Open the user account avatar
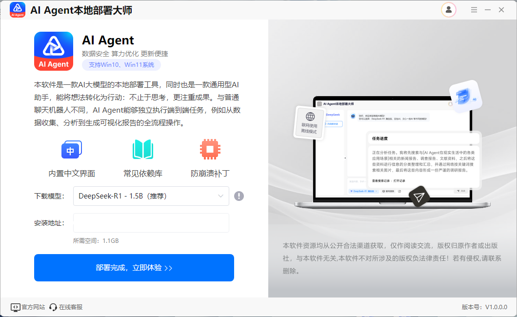The image size is (517, 317). [x=448, y=10]
